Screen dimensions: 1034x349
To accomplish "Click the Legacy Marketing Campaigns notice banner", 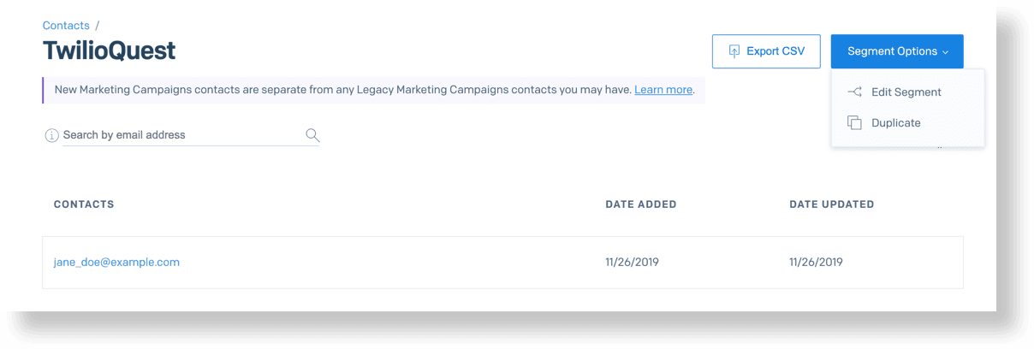I will 342,90.
